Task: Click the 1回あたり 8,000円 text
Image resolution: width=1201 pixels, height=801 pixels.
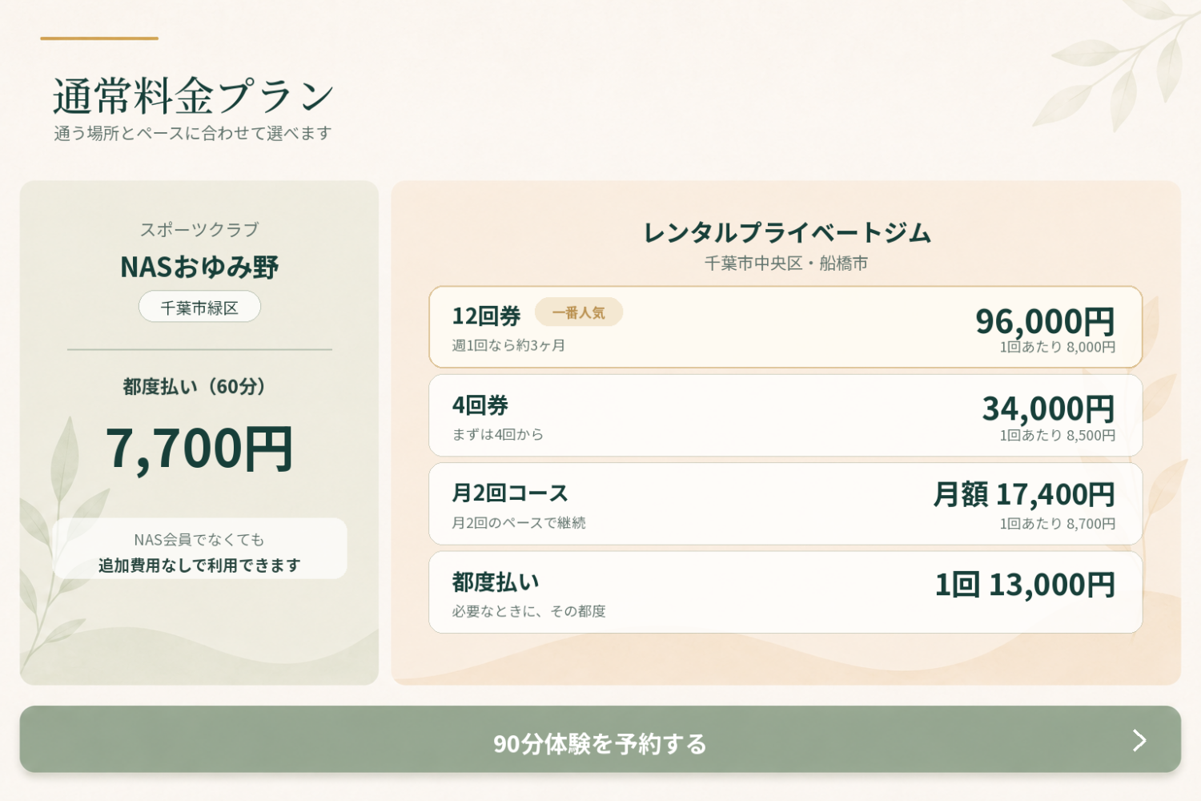Action: tap(1057, 348)
